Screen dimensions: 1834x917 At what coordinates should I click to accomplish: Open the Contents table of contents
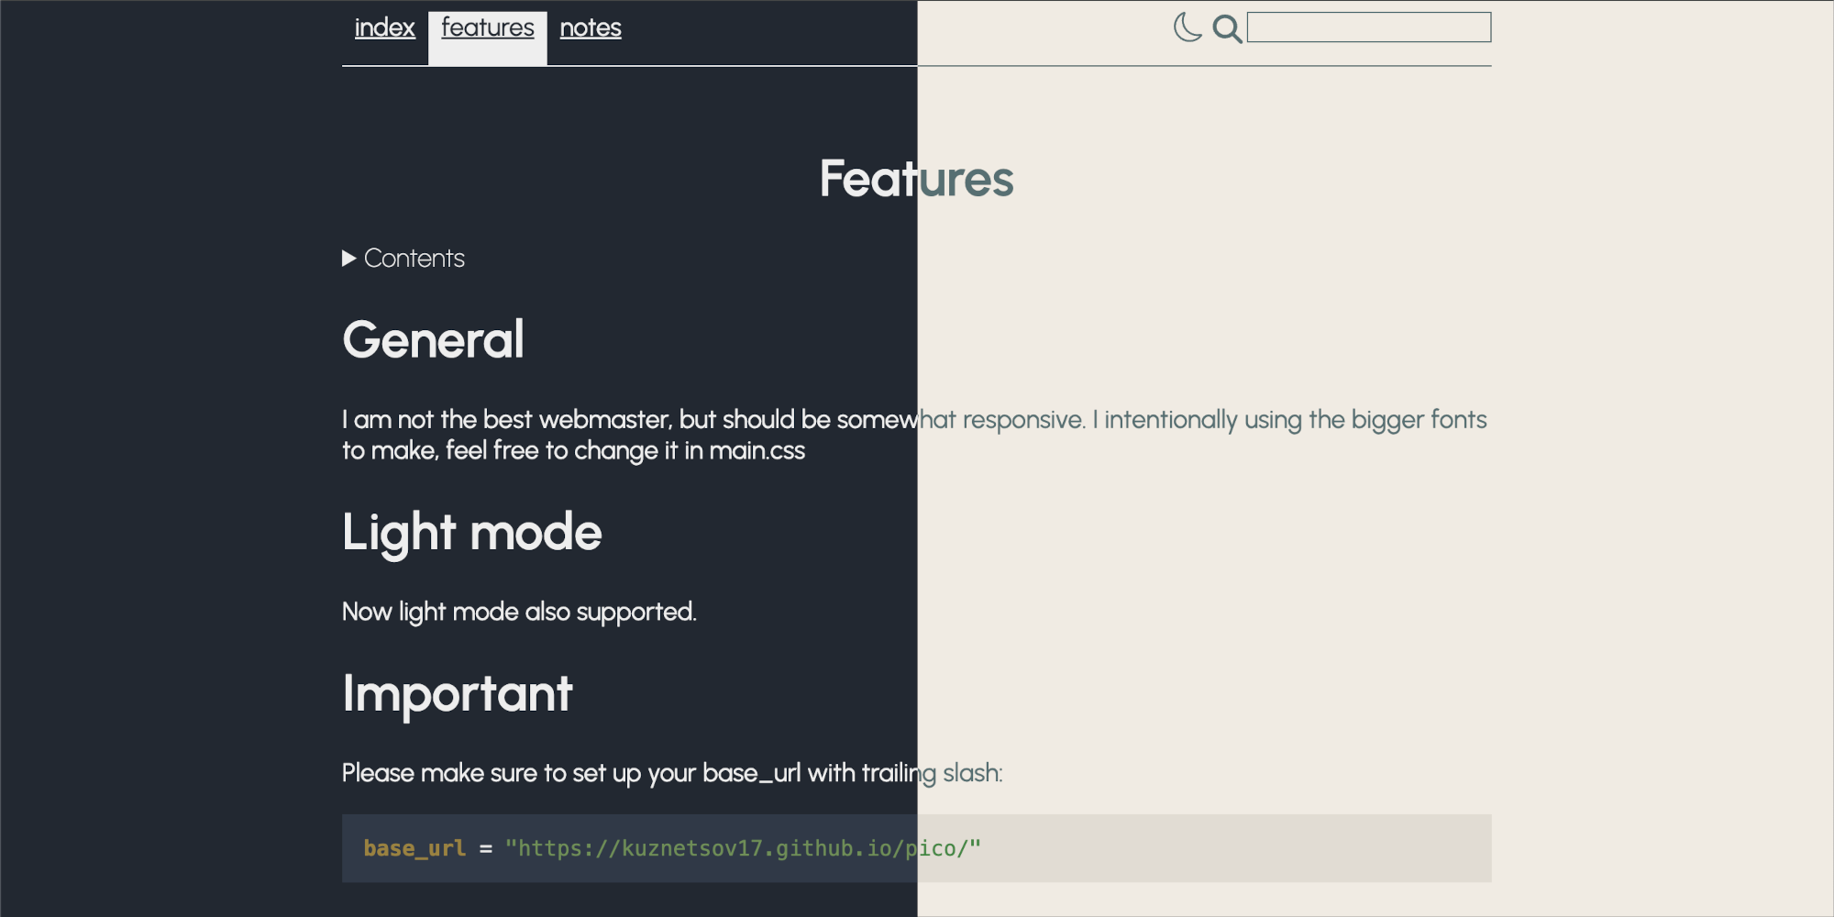414,259
